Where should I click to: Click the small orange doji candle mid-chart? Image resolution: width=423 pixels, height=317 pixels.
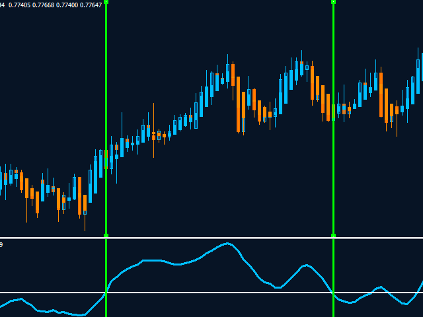click(153, 135)
